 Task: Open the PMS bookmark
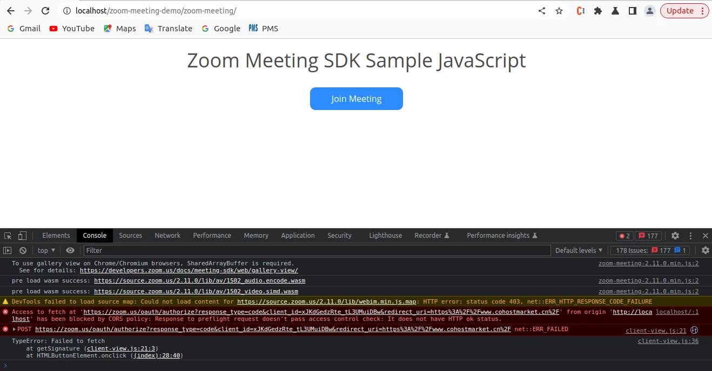(x=264, y=29)
